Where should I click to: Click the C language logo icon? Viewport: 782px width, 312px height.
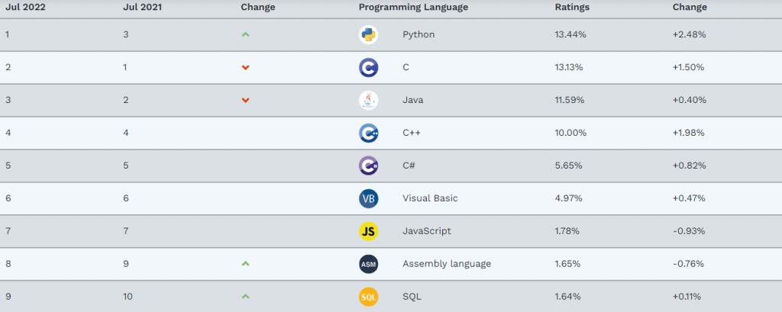[x=369, y=68]
